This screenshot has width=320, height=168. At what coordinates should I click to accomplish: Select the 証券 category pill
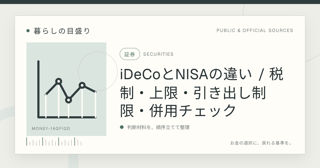click(x=130, y=54)
